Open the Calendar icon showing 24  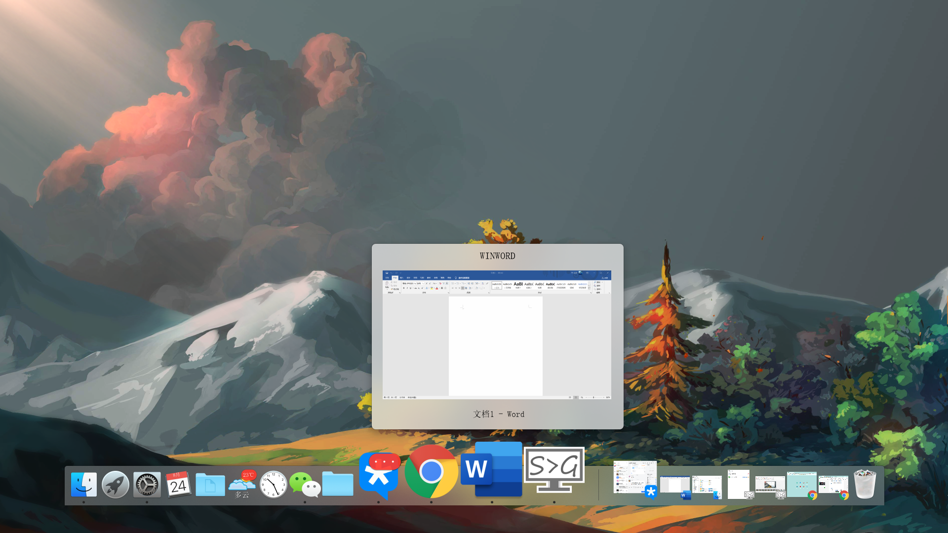click(x=178, y=485)
